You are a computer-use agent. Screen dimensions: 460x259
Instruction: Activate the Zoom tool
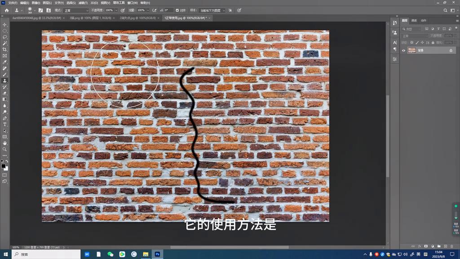pos(4,148)
